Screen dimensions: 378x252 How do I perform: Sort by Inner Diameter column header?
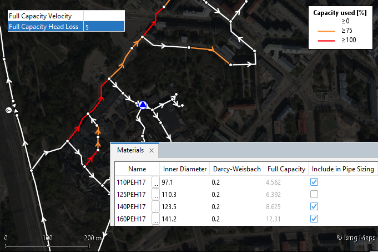click(x=185, y=169)
